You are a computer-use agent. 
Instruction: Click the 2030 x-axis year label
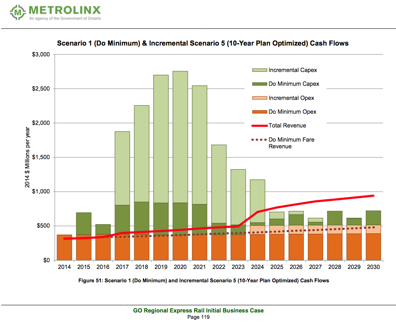[x=373, y=267]
